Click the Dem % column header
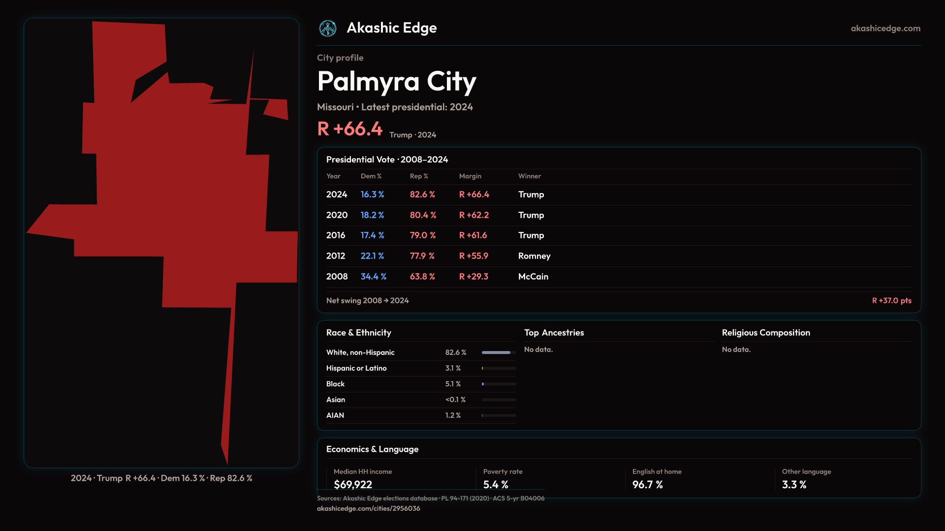 pyautogui.click(x=371, y=176)
